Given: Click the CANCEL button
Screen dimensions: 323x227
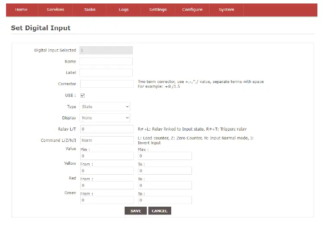Looking at the screenshot, I should coord(160,211).
